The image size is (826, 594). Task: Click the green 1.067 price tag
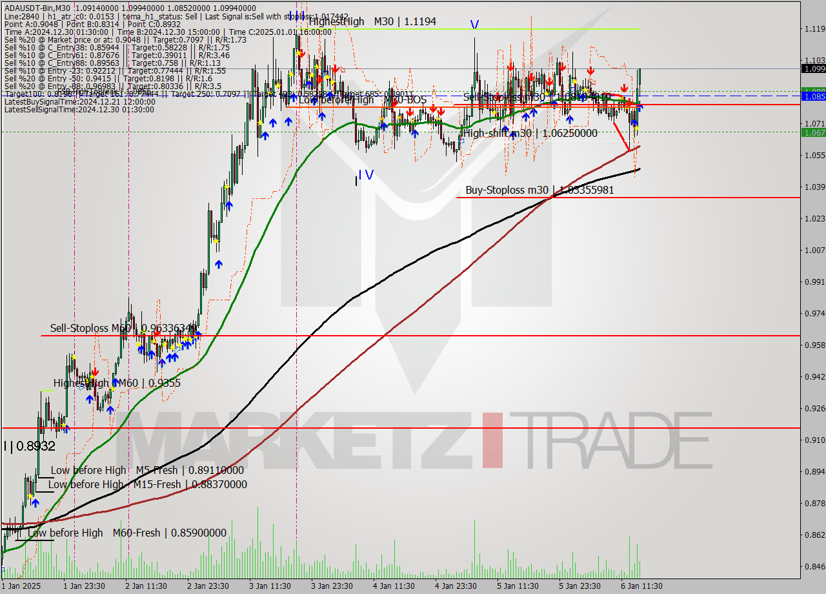coord(813,132)
